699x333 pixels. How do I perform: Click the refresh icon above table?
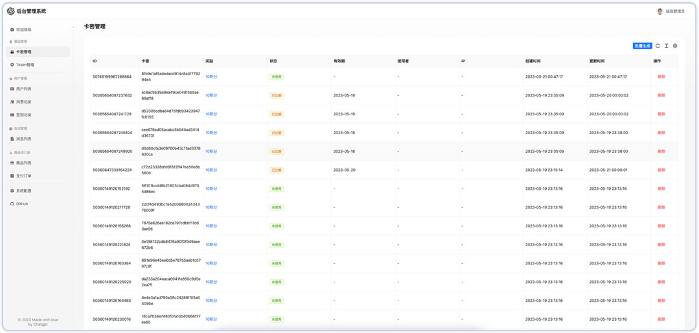[658, 46]
